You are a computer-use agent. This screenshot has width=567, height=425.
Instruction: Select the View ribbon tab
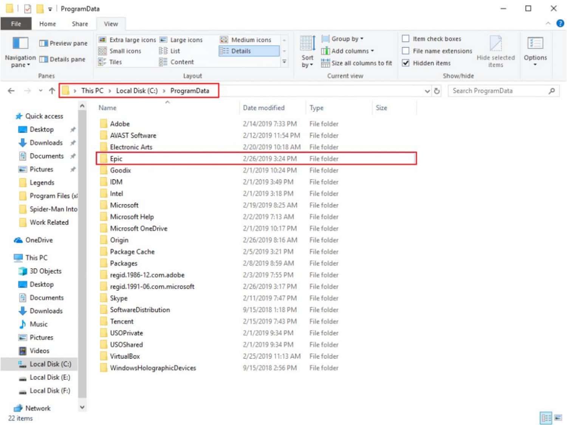tap(111, 24)
